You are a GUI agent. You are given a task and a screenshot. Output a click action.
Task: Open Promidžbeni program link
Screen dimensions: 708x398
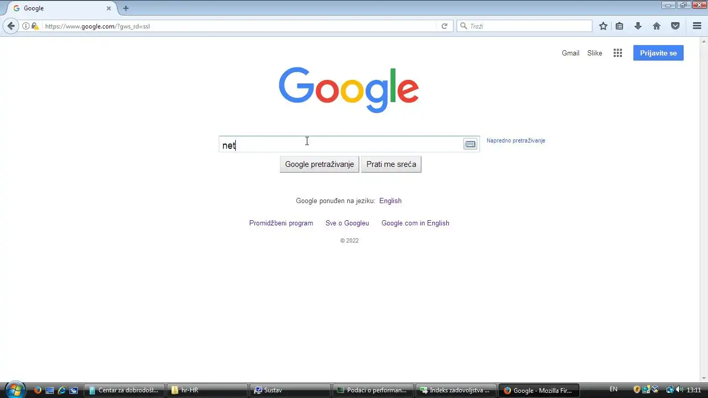(x=281, y=223)
